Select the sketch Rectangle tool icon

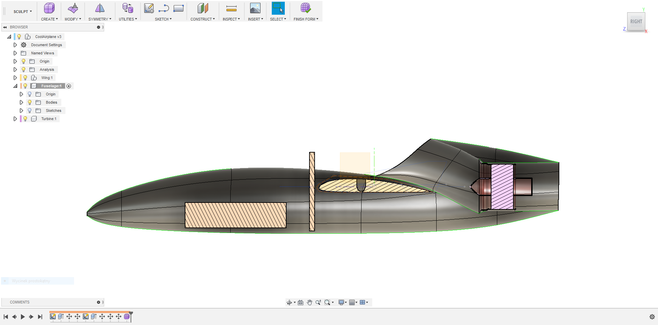click(x=179, y=8)
